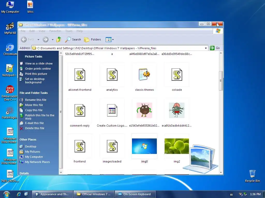Expand the Details section header
This screenshot has width=265, height=198.
pyautogui.click(x=24, y=173)
